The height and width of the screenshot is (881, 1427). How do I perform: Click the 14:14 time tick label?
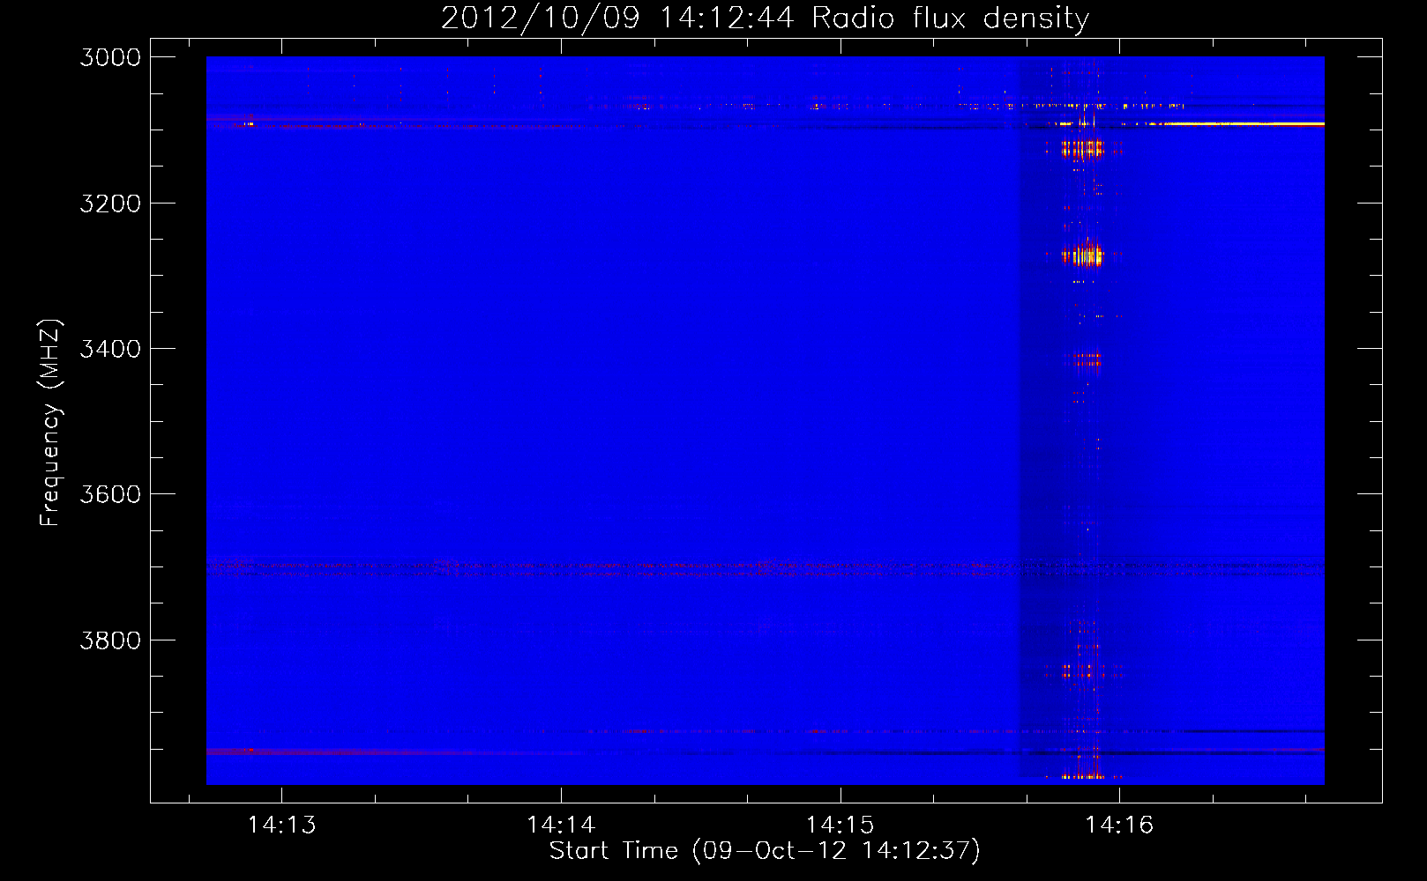(x=561, y=825)
